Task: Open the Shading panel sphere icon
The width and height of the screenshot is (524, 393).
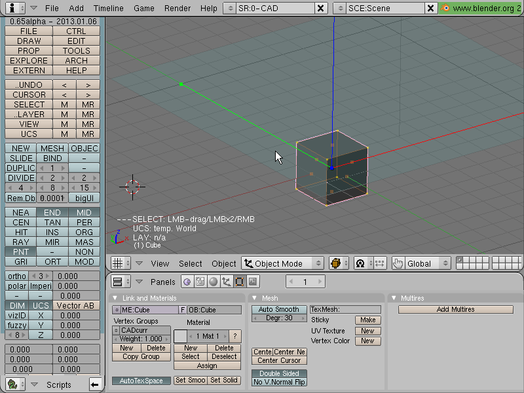Action: (214, 282)
